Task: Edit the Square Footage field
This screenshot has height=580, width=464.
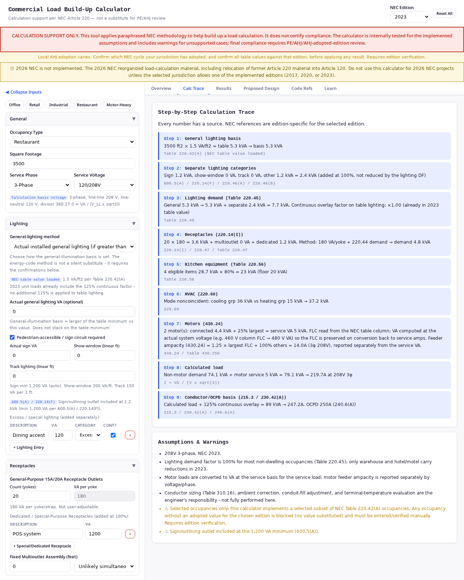Action: point(72,163)
